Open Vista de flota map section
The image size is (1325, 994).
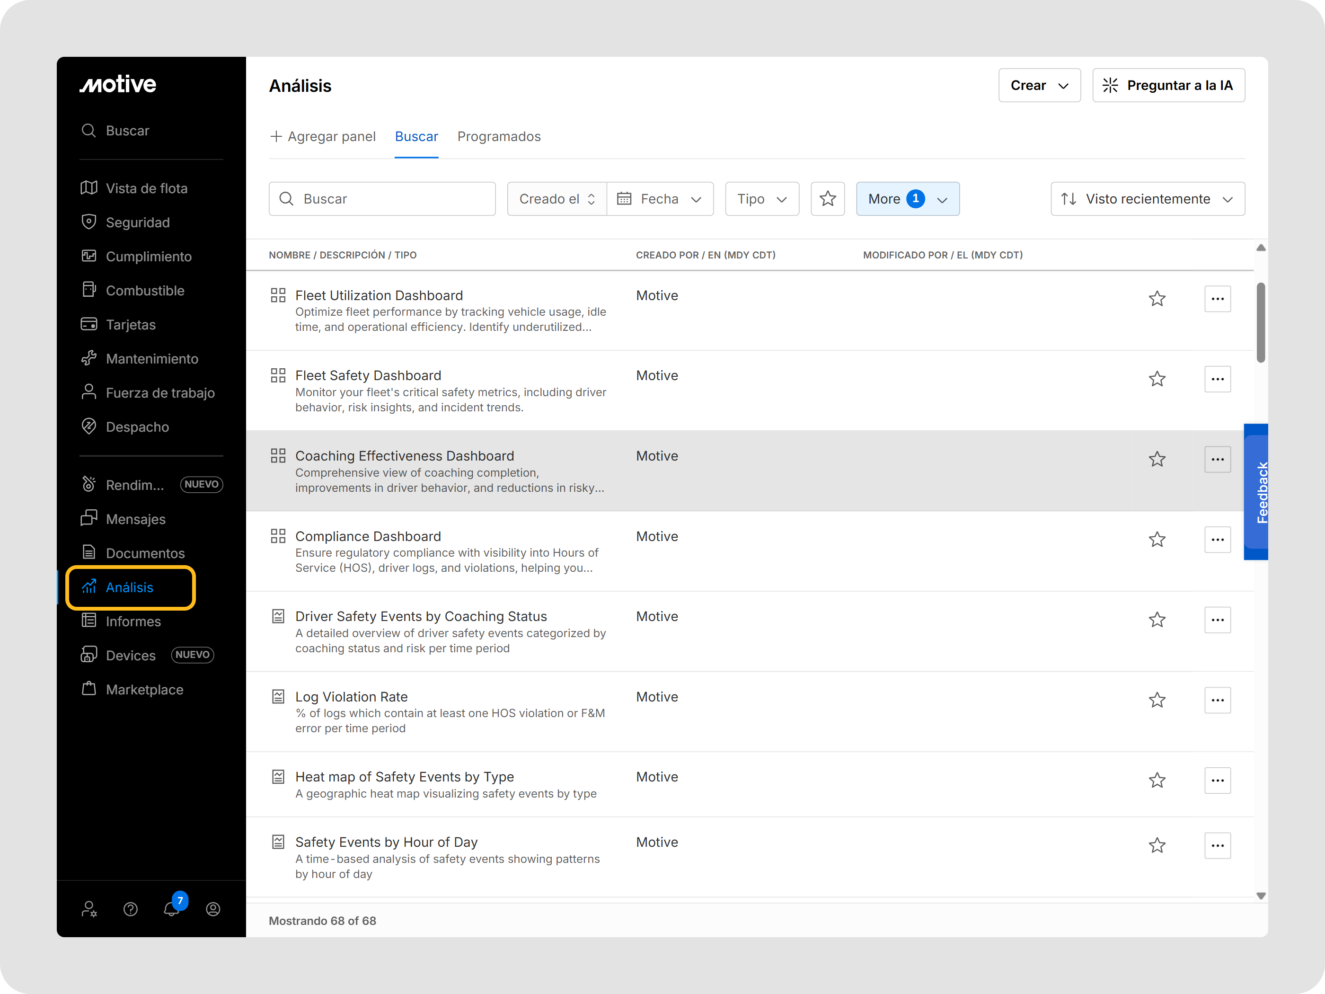click(x=146, y=188)
